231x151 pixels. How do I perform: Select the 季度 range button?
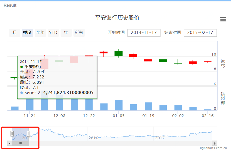coord(27,33)
